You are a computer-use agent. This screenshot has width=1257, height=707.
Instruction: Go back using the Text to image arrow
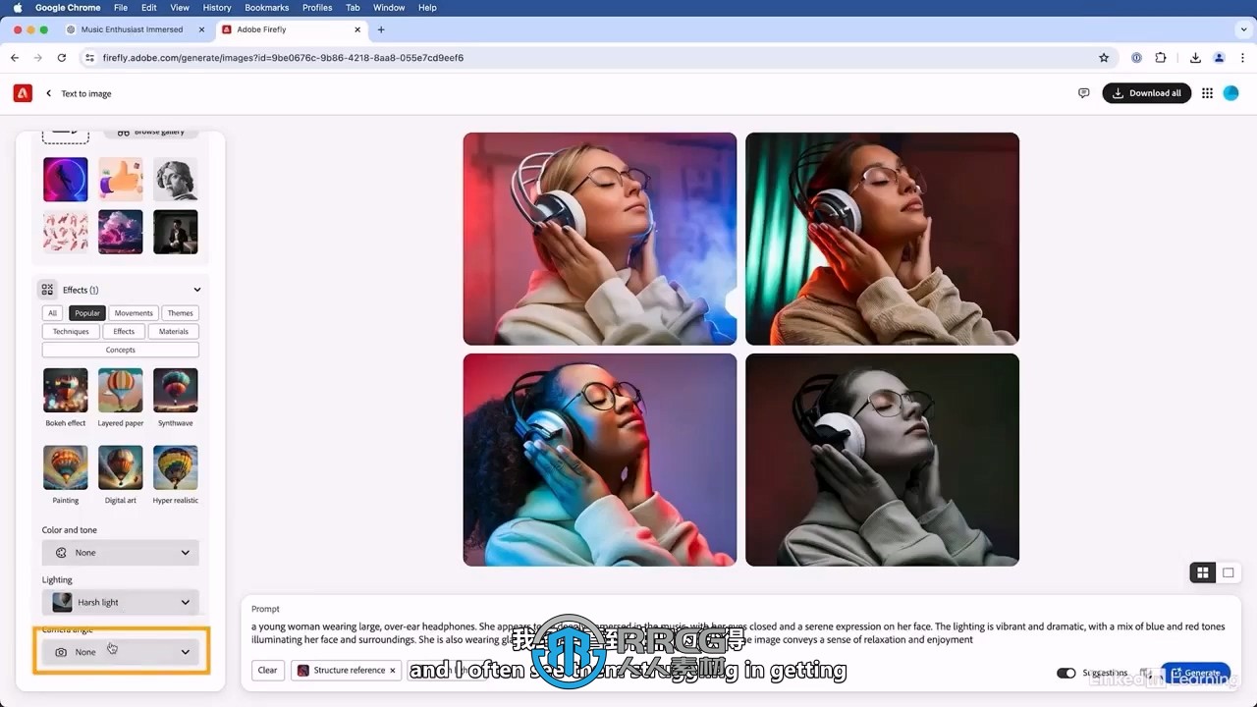coord(48,93)
